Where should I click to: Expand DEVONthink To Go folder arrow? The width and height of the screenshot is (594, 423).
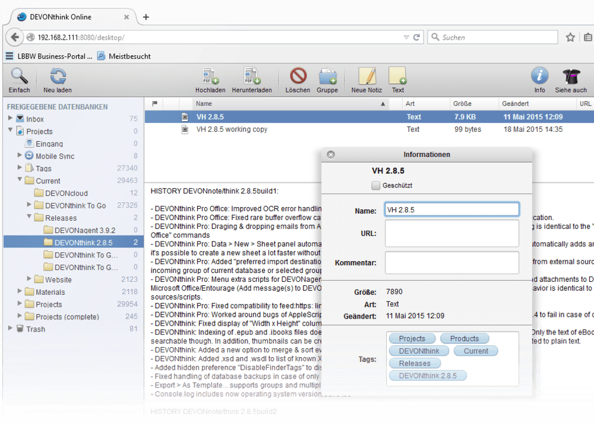[x=29, y=204]
